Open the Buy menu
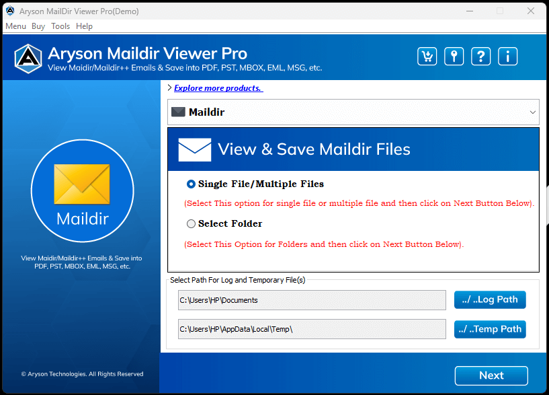The image size is (549, 395). (38, 26)
